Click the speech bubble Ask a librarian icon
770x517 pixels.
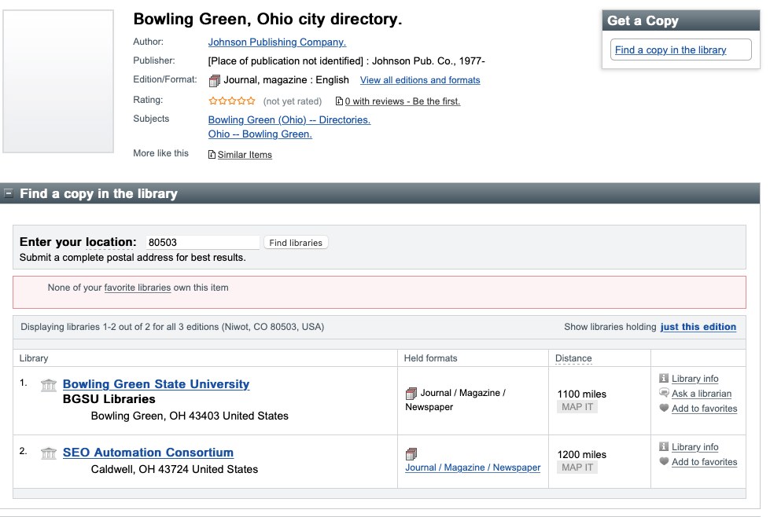tap(664, 393)
